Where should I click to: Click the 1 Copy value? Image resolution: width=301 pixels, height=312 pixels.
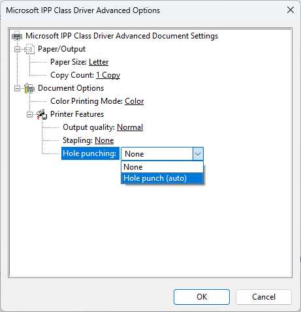108,75
